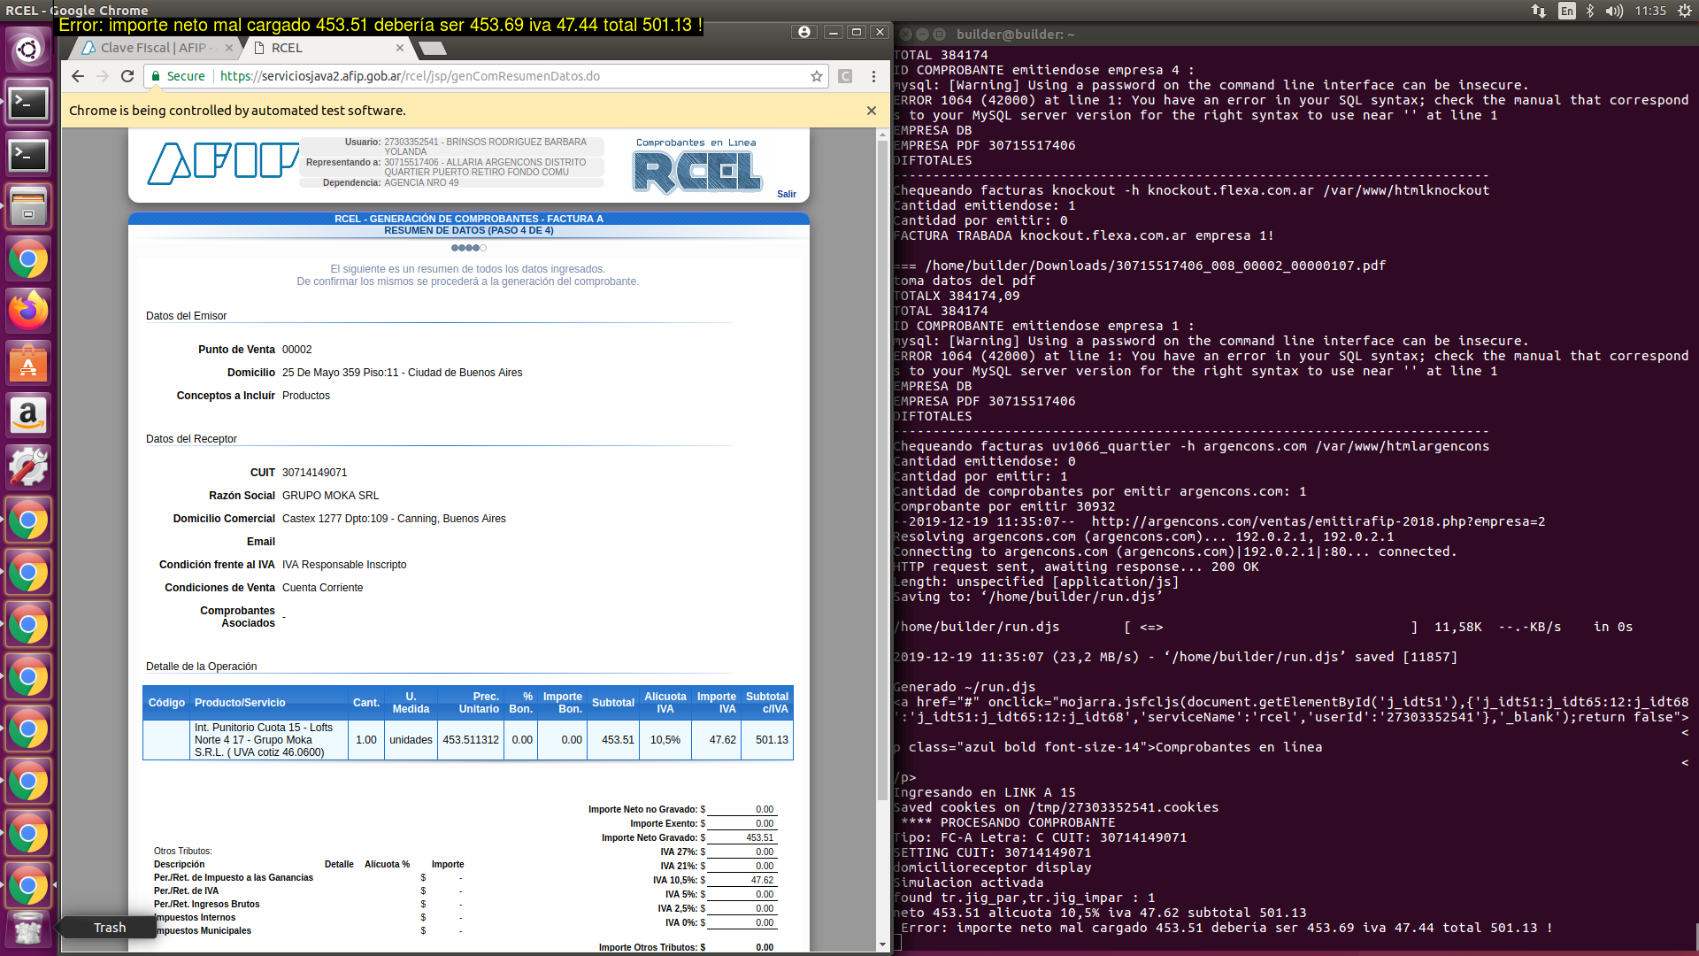
Task: Click Alicuota IVA cell 10,5%
Action: pos(665,740)
